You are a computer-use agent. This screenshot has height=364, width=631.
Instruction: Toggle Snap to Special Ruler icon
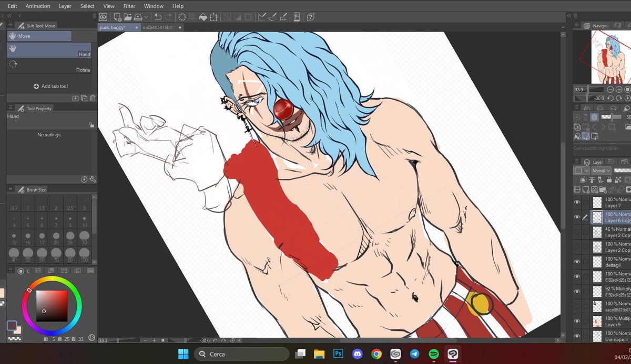(x=272, y=17)
